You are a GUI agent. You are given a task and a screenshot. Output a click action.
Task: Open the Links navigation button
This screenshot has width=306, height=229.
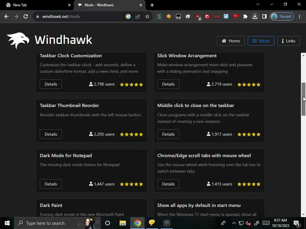(288, 41)
